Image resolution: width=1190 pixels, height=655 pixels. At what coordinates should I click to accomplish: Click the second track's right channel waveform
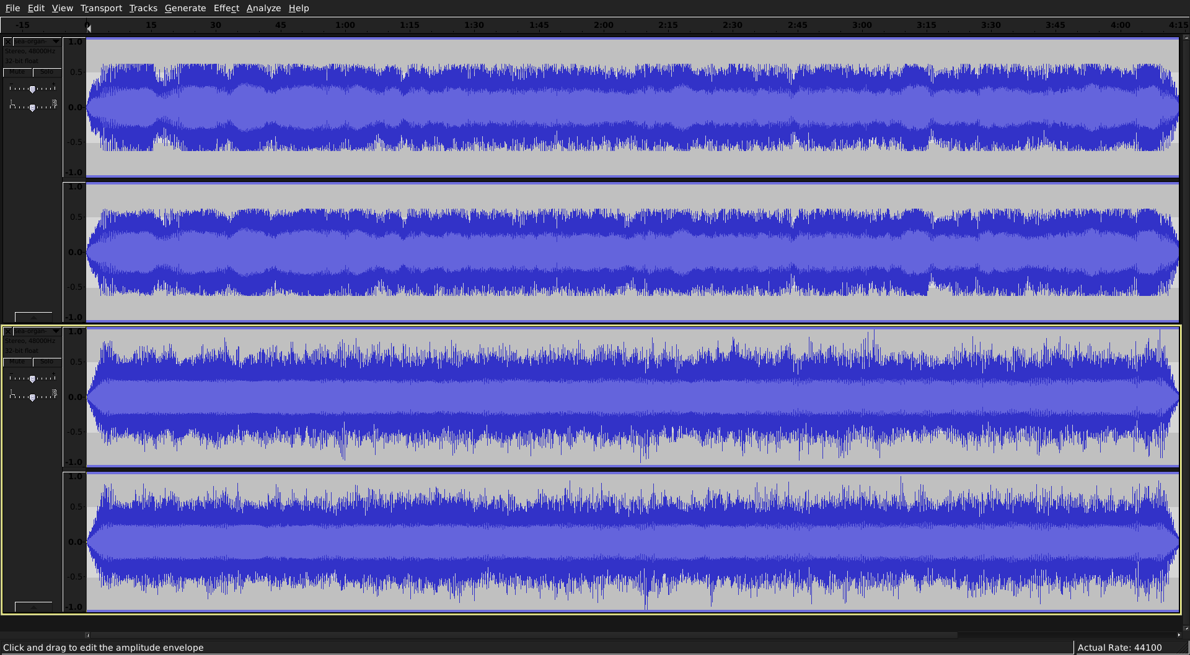click(632, 542)
